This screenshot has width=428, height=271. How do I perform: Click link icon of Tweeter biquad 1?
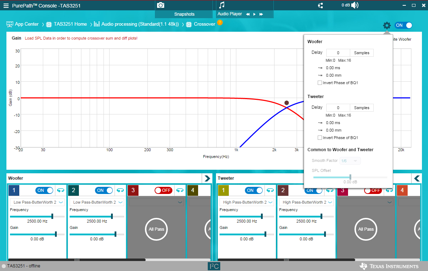coord(270,190)
